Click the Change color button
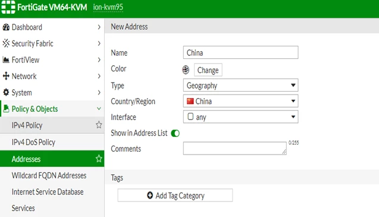 208,70
